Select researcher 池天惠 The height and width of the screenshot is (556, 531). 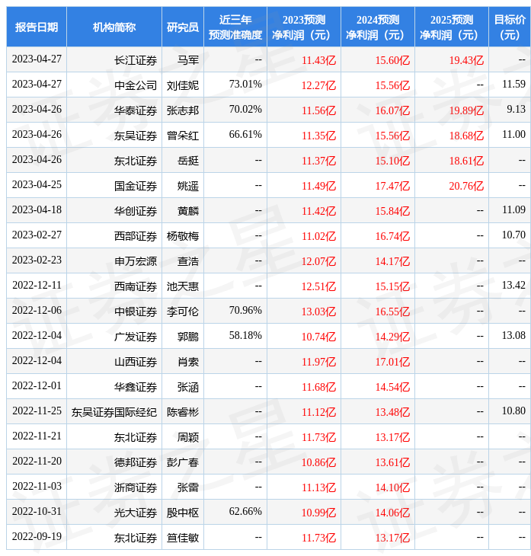coord(183,286)
